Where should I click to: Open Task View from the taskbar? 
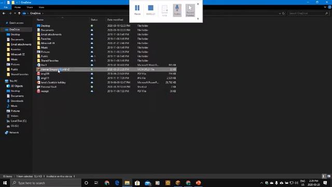point(96,183)
